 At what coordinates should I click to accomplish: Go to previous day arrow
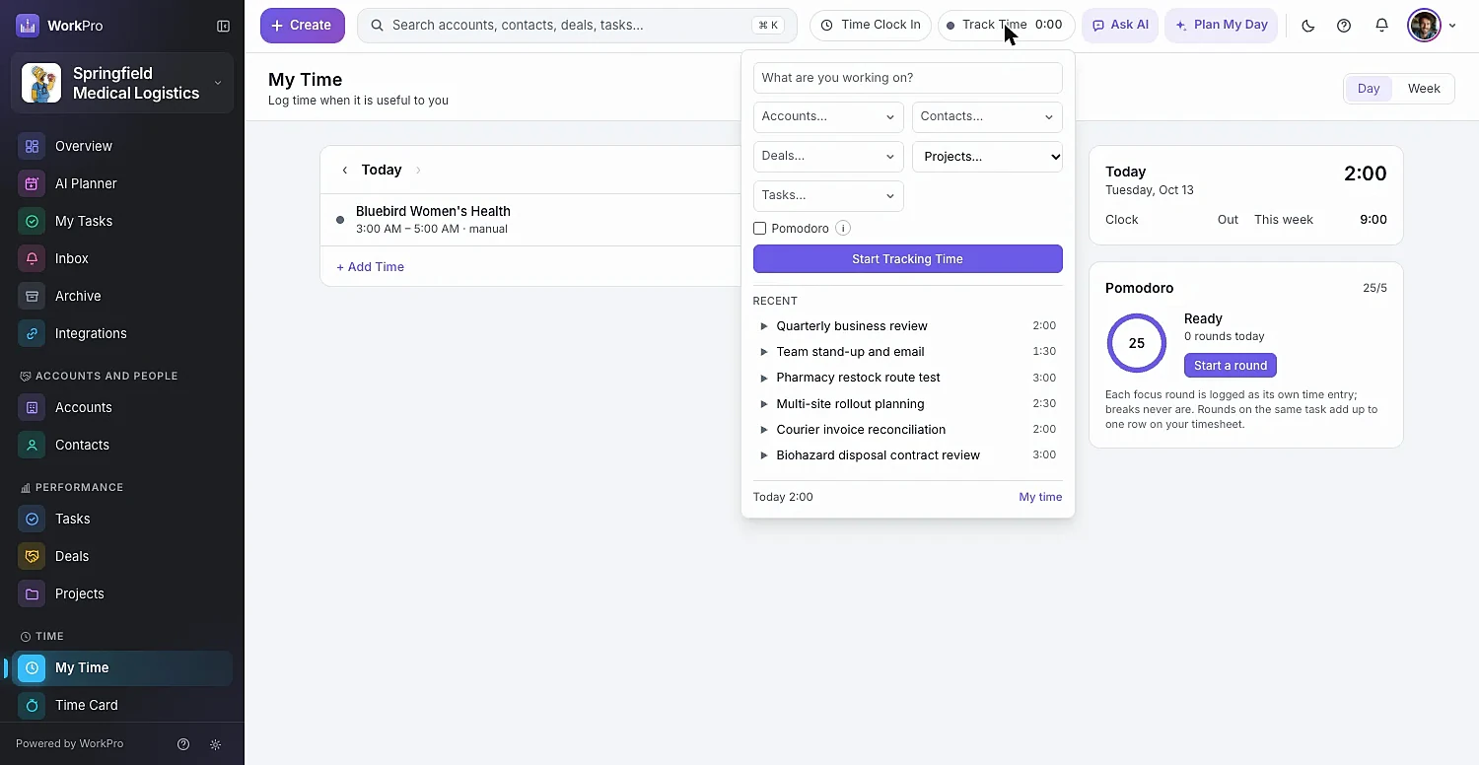pos(344,170)
